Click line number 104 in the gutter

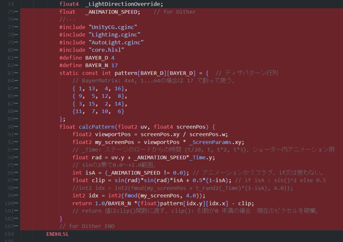coord(11,234)
